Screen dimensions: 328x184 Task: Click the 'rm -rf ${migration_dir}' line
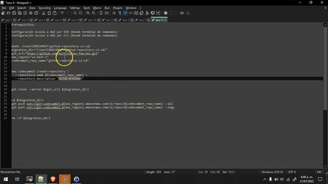[31, 118]
